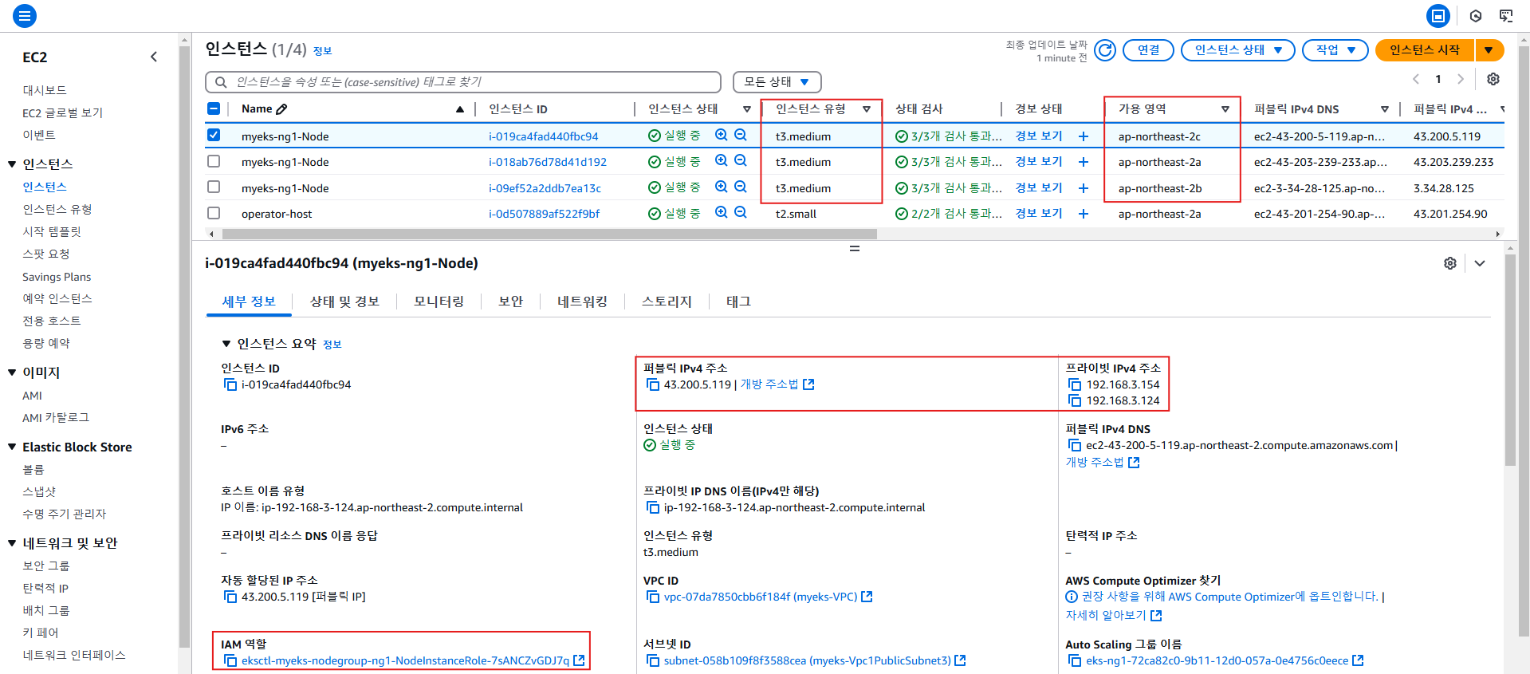Viewport: 1530px width, 674px height.
Task: Collapse the 이미지 sidebar section
Action: click(12, 372)
